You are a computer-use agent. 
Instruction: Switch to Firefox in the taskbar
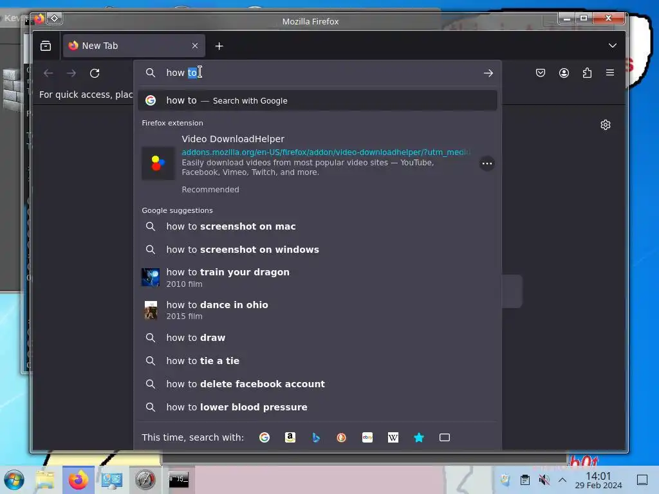tap(79, 480)
